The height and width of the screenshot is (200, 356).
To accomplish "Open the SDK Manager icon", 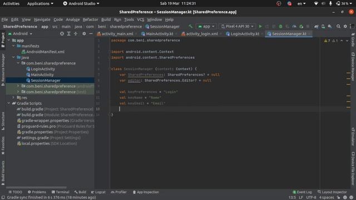I will point(330,27).
